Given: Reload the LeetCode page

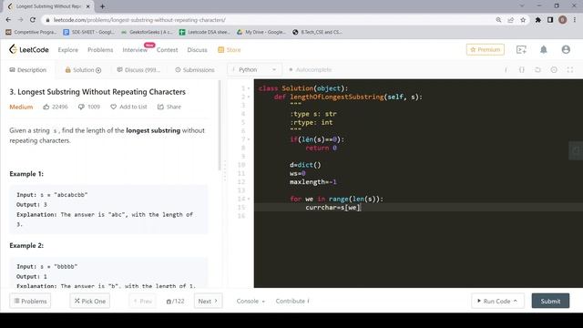Looking at the screenshot, I should click(x=33, y=20).
